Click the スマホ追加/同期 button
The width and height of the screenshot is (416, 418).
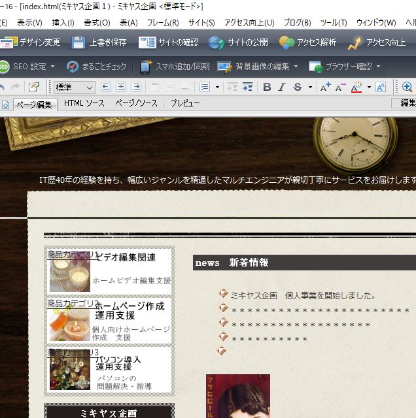[175, 67]
